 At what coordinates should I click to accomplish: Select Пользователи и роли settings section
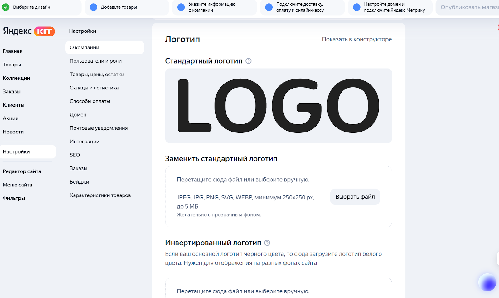(x=96, y=61)
